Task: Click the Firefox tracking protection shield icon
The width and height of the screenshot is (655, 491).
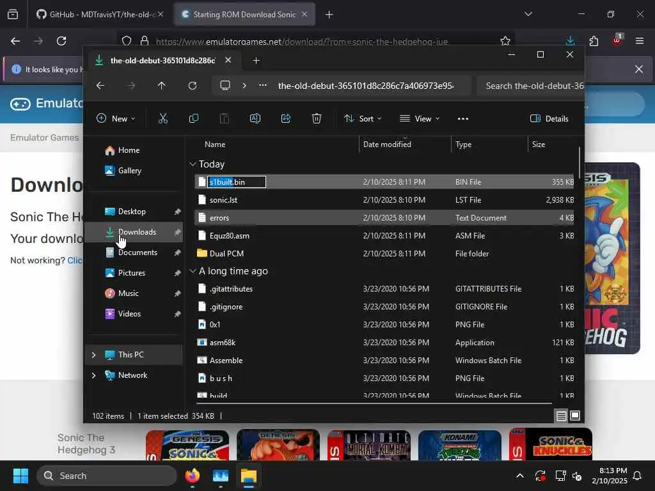Action: pyautogui.click(x=127, y=41)
